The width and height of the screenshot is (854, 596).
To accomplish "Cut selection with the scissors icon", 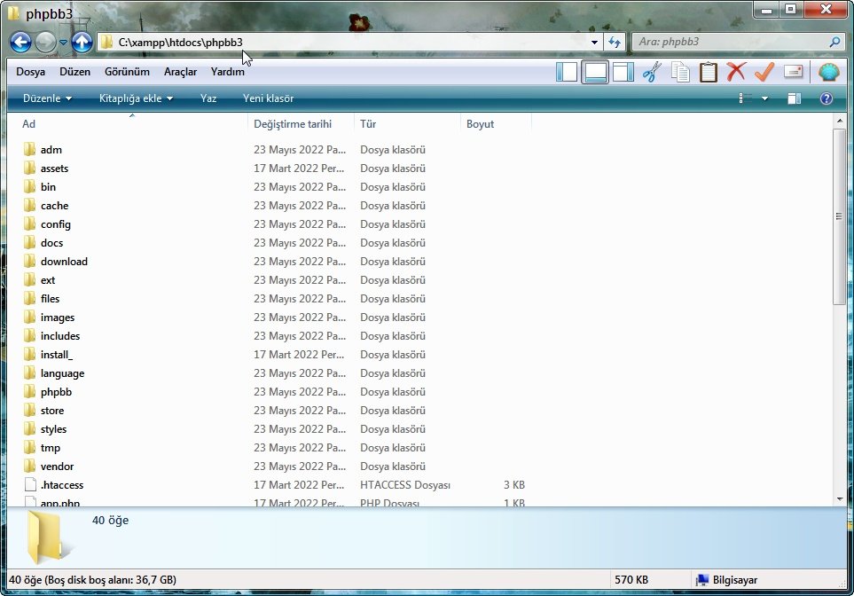I will click(652, 72).
